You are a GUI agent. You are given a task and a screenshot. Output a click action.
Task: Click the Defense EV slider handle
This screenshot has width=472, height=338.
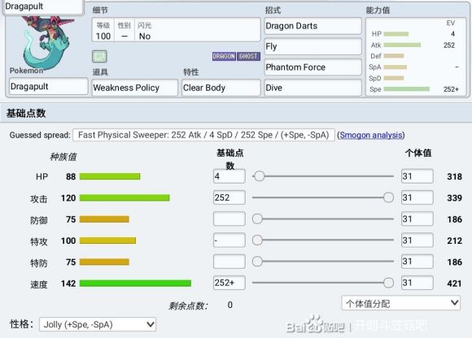(257, 219)
